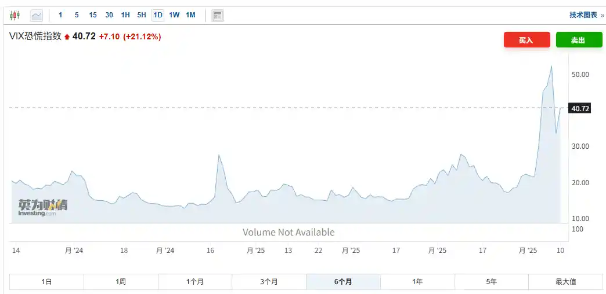This screenshot has width=606, height=294.
Task: Click the 10.00 axis label
Action: [x=580, y=219]
